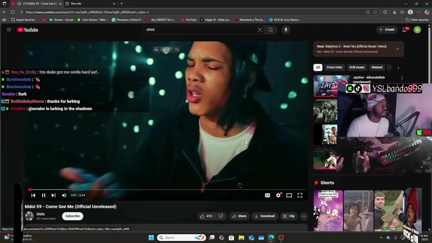Go to previous video in player

(x=33, y=195)
